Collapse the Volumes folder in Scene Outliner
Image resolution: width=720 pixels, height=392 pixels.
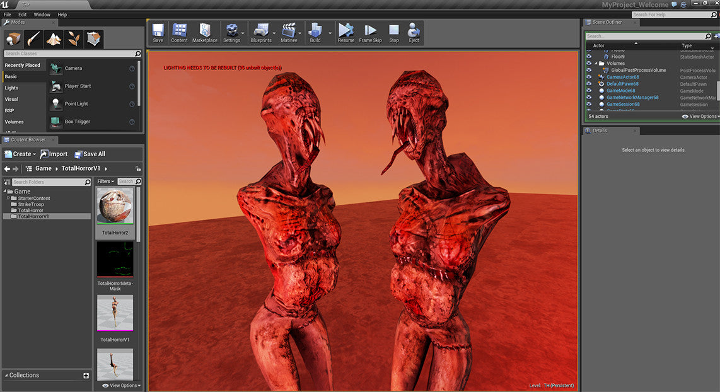click(596, 64)
